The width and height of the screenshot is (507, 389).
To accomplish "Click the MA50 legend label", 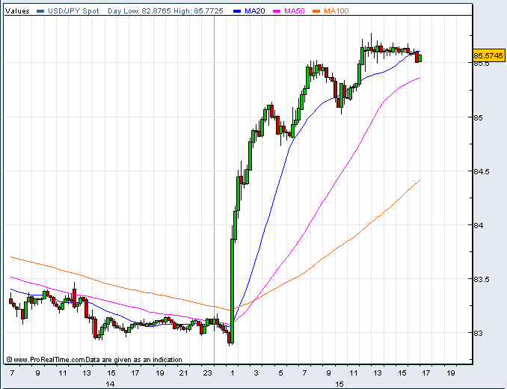I will [x=295, y=11].
